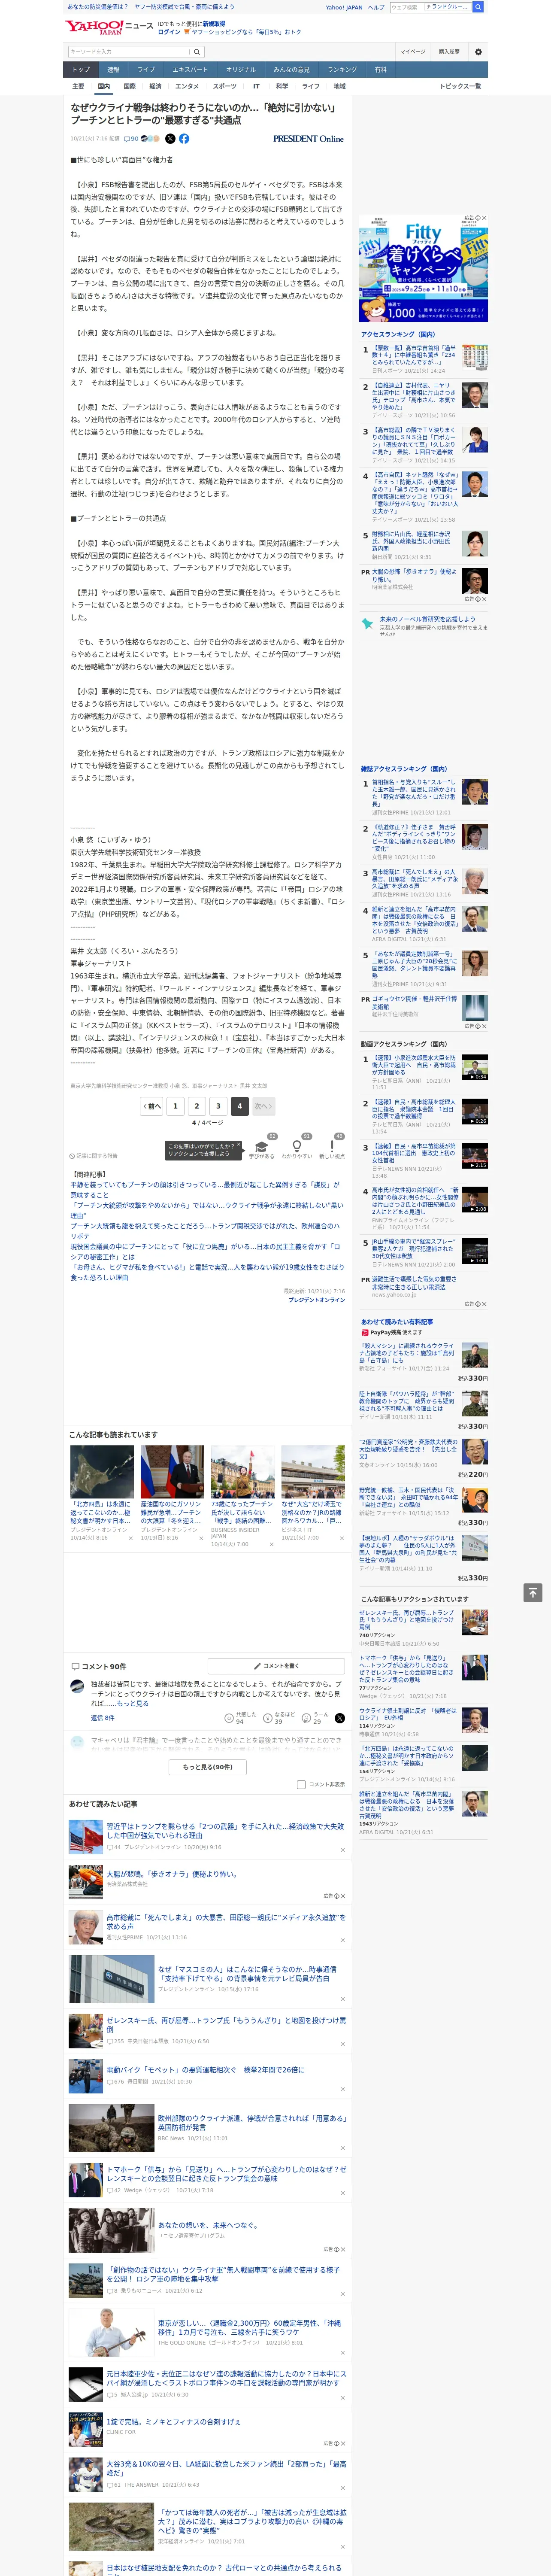Go to article page 2
Screen dimensions: 551x2576
coord(197,1106)
